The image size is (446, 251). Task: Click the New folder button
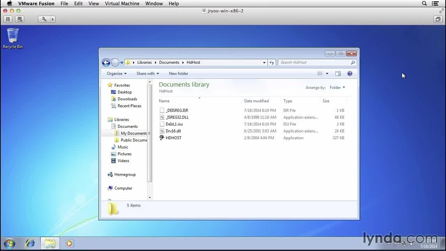tap(178, 74)
